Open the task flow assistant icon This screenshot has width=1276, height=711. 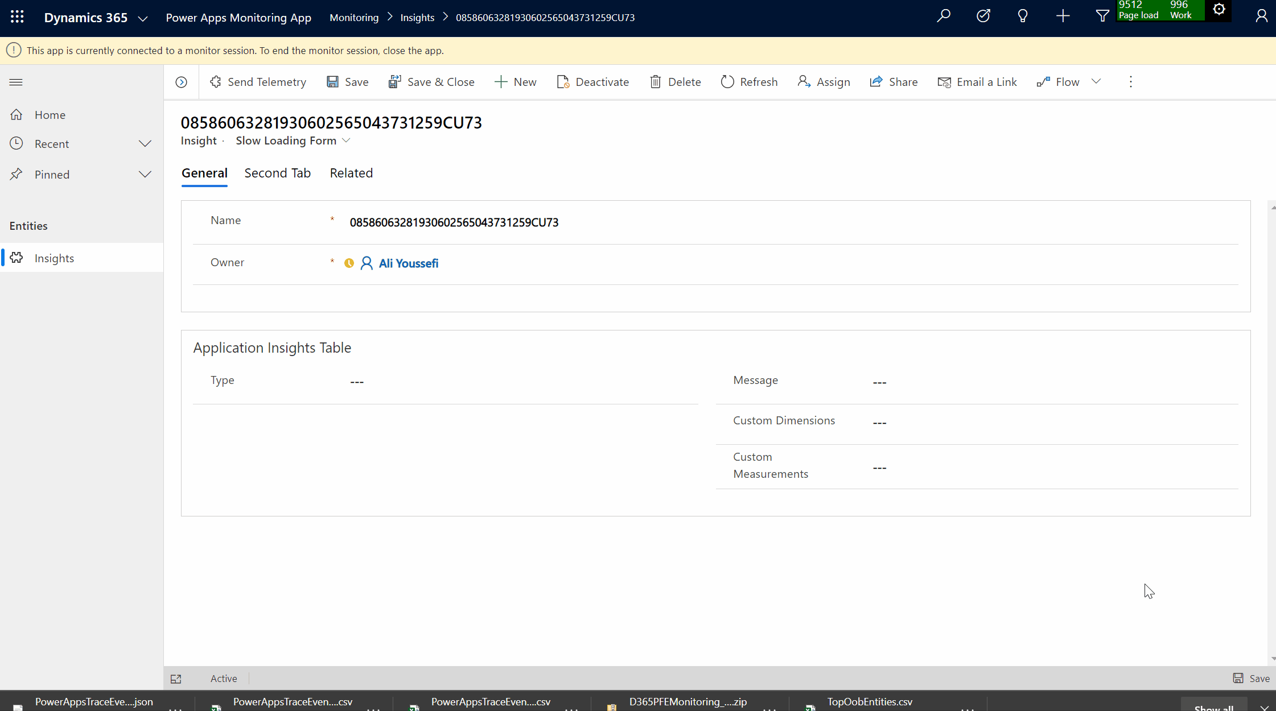(983, 16)
